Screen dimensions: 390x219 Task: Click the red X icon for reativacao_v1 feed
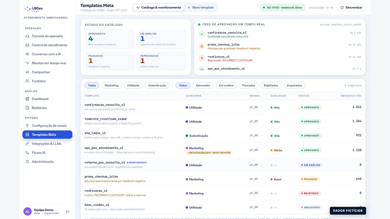(202, 58)
